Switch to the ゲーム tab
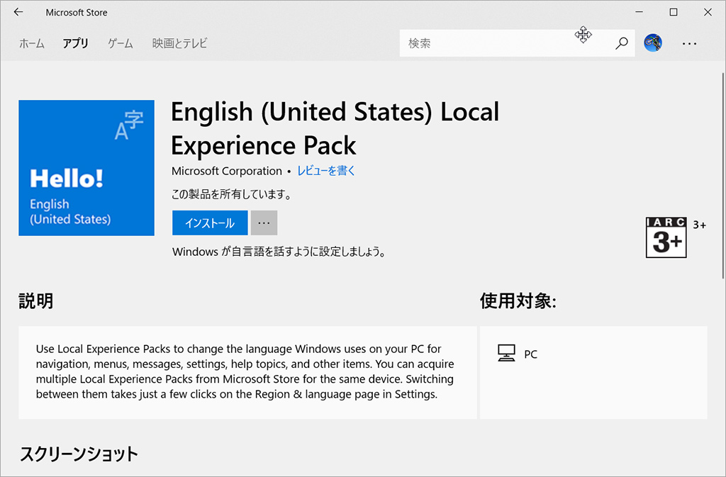The height and width of the screenshot is (477, 726). click(x=121, y=43)
